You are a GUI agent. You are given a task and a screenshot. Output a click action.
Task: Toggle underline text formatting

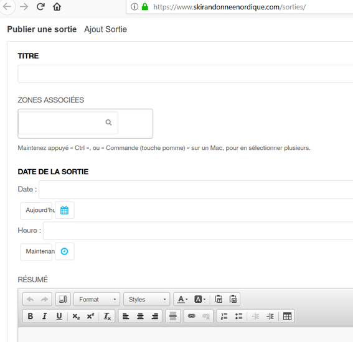point(59,316)
